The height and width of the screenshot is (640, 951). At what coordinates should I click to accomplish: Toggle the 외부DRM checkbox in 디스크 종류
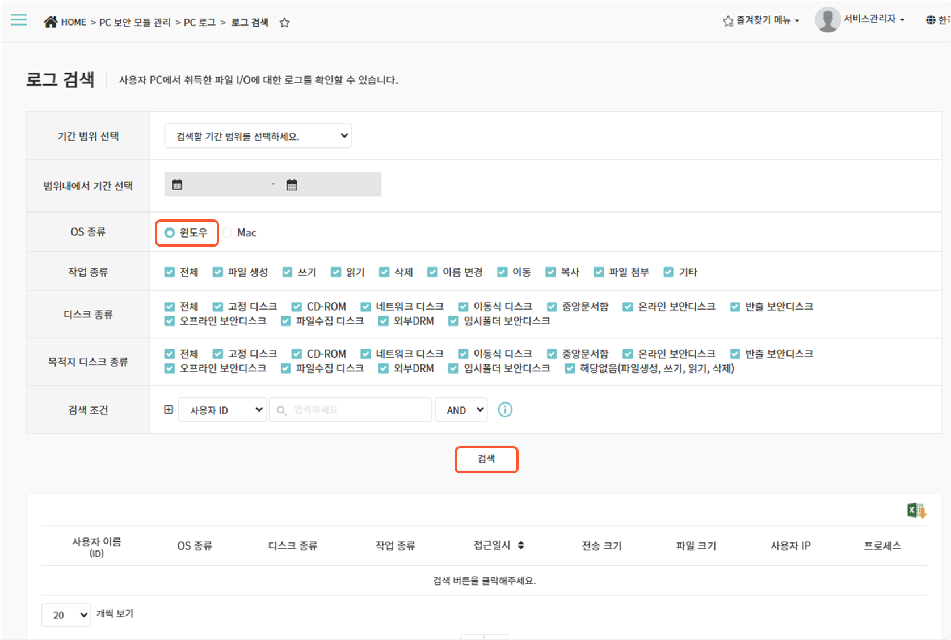pyautogui.click(x=384, y=321)
